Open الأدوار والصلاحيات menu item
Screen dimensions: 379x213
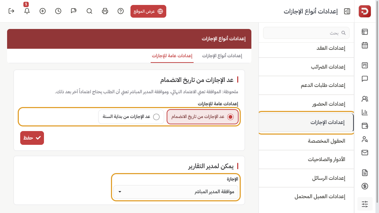[x=306, y=160]
